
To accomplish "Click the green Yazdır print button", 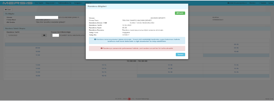I will (180, 13).
